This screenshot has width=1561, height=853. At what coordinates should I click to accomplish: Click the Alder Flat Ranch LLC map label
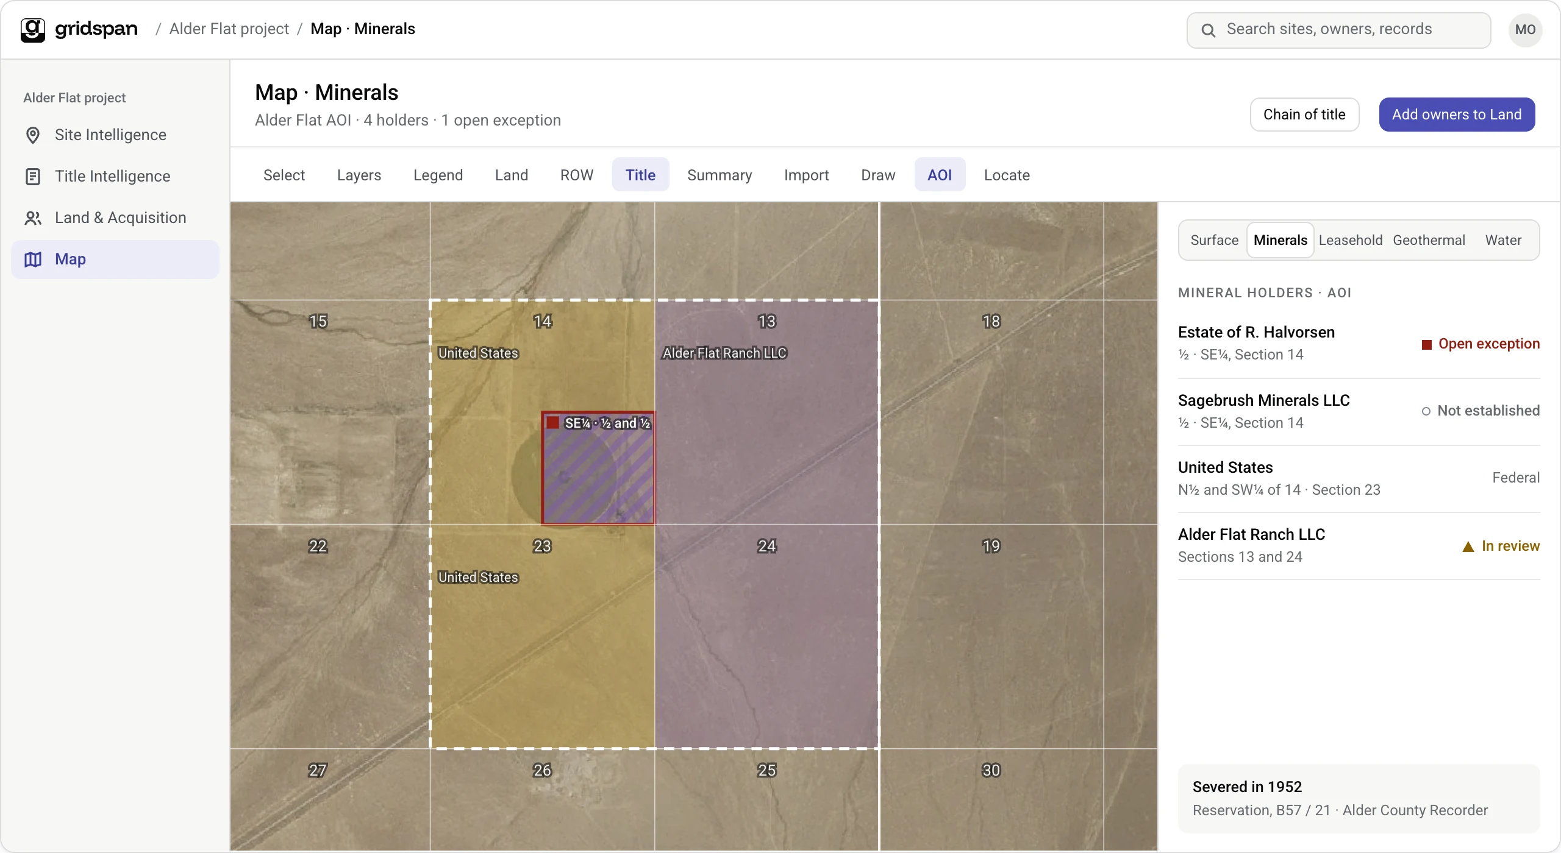[x=724, y=353]
